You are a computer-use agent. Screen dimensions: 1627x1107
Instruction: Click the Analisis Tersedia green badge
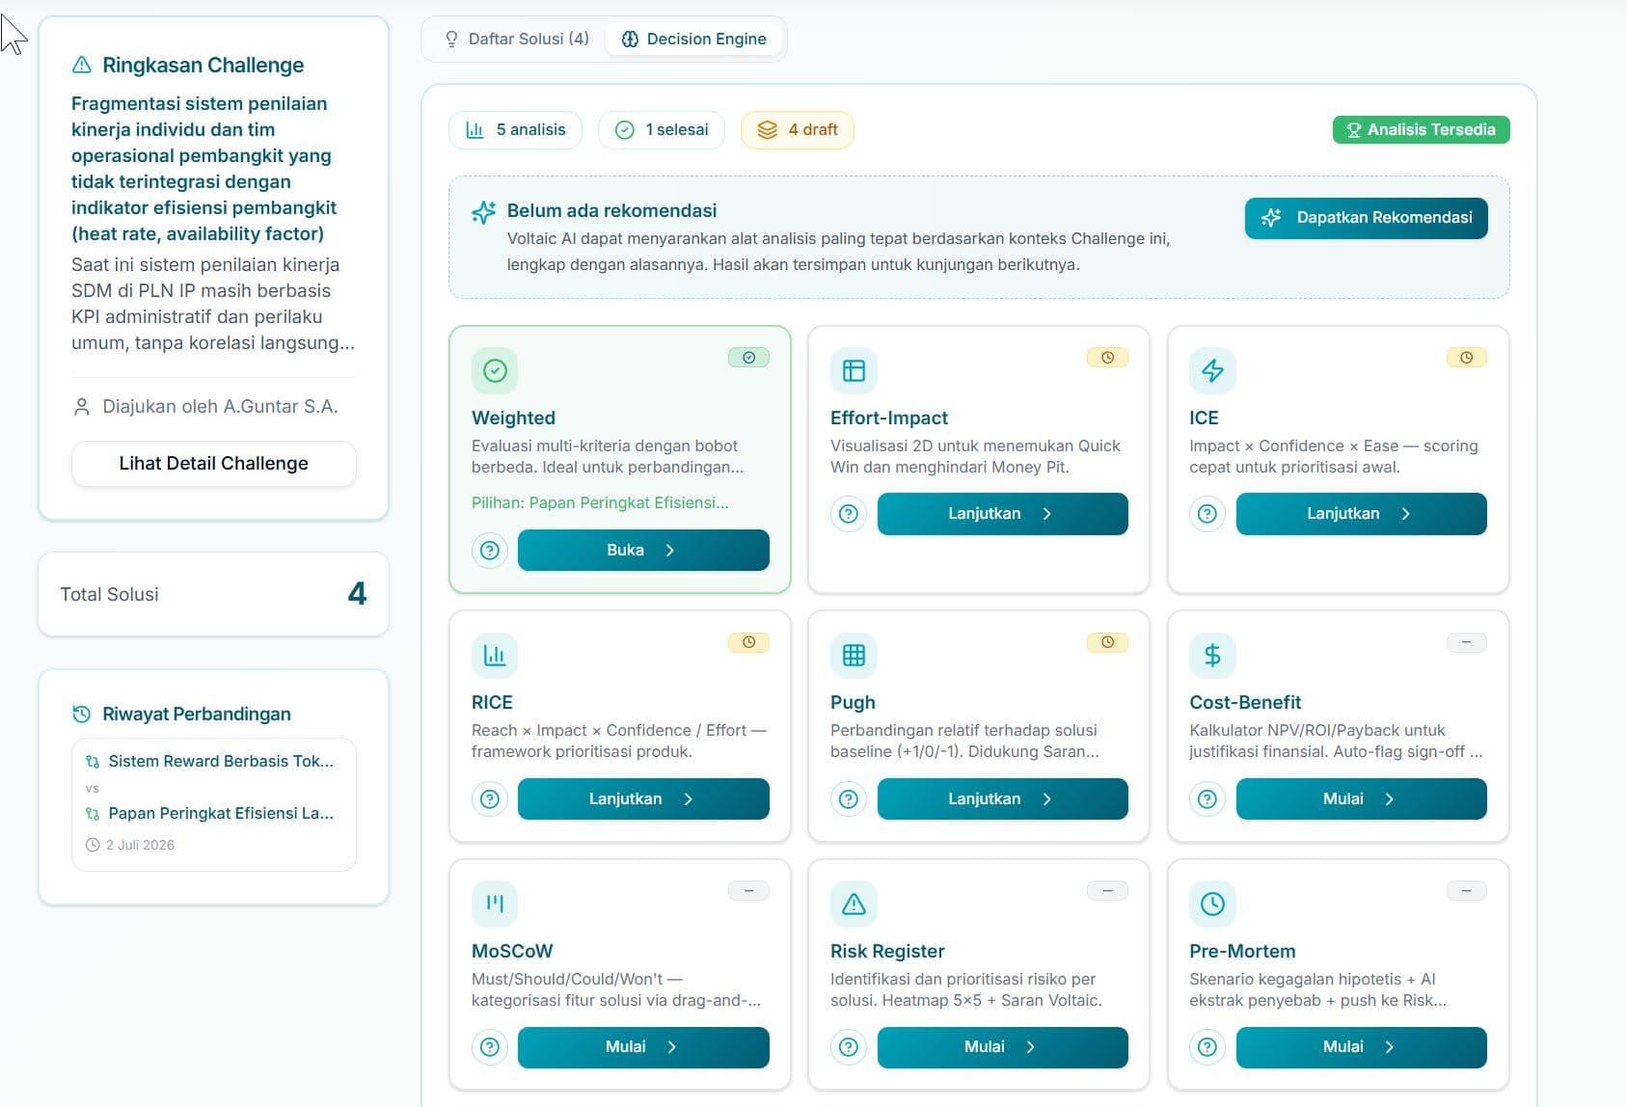pyautogui.click(x=1421, y=130)
